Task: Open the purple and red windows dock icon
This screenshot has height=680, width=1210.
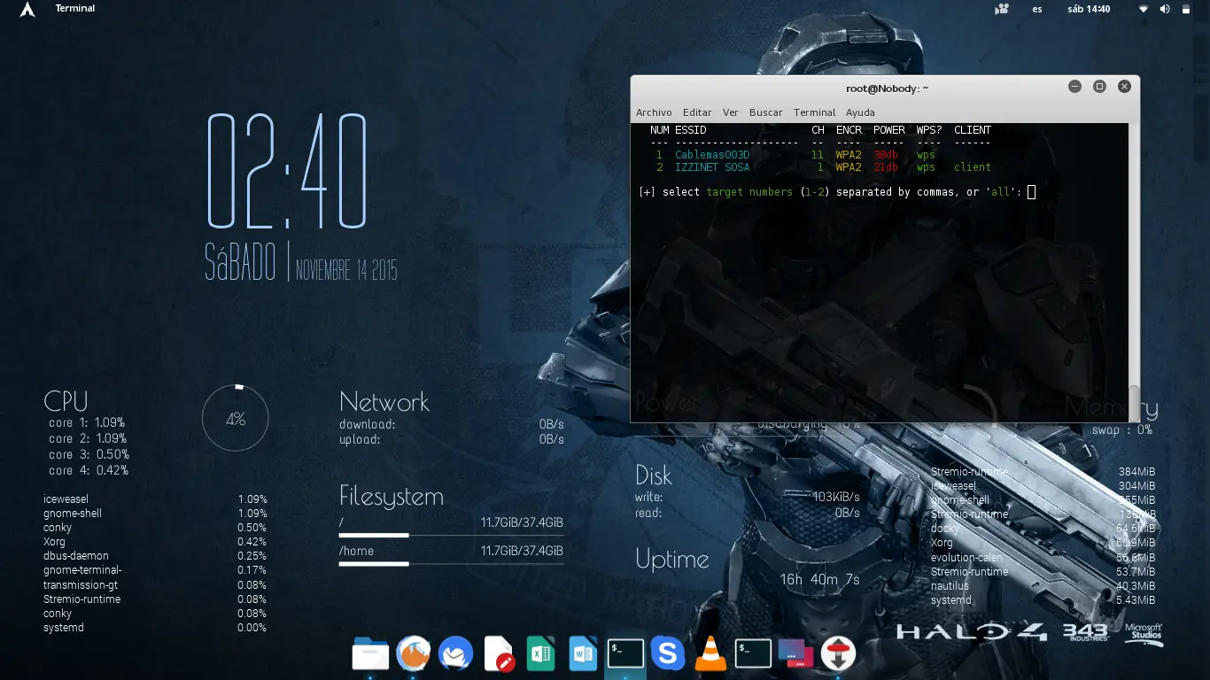Action: tap(795, 654)
